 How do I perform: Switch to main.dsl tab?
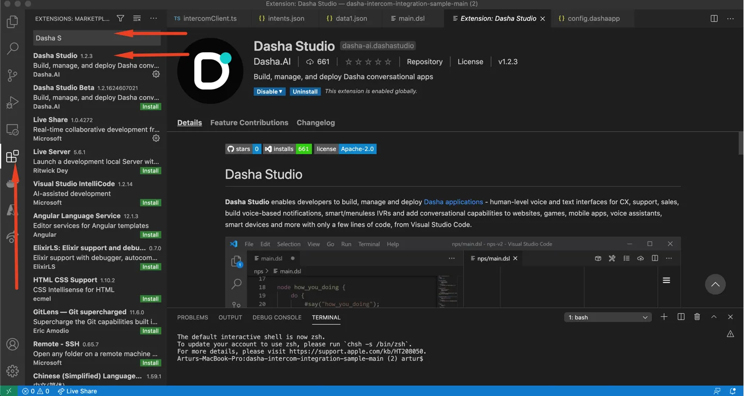(412, 18)
